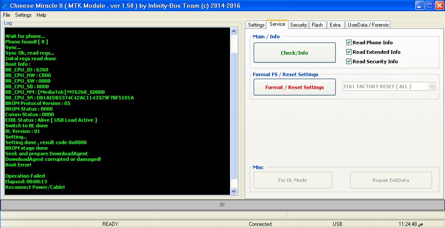
Task: Click 'Switch to BL done' log line
Action: [26, 126]
